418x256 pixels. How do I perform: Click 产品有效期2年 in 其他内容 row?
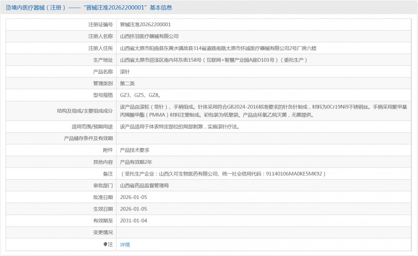(136, 162)
